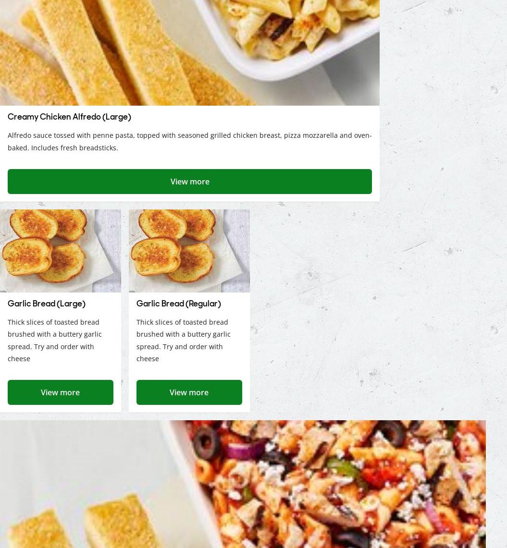Image resolution: width=507 pixels, height=548 pixels.
Task: Click the 'Includes fresh breadsticks' sentence
Action: pyautogui.click(x=74, y=148)
